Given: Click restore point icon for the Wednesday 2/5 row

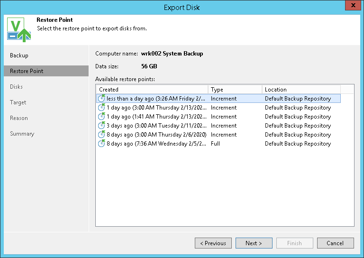Looking at the screenshot, I should pyautogui.click(x=101, y=144).
